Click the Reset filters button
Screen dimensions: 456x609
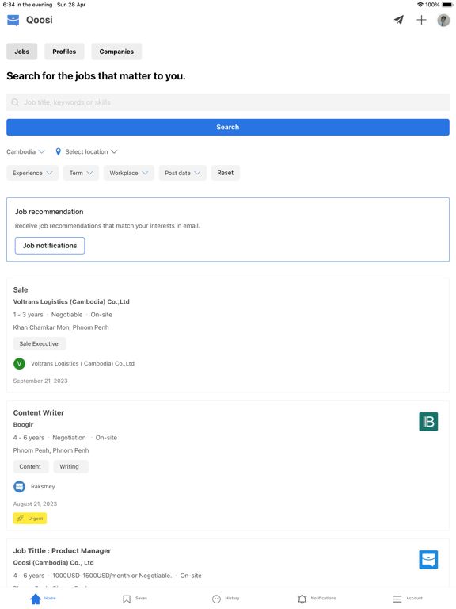coord(226,173)
